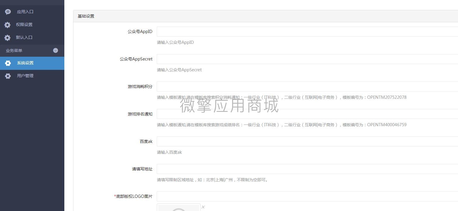Click the hint text 请输入公众号AppID
458x211 pixels.
pos(175,42)
